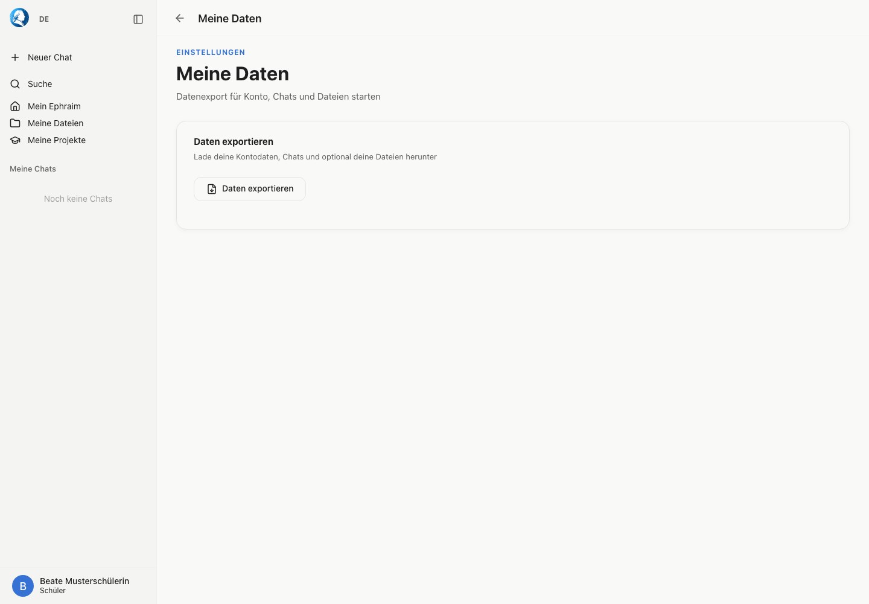869x604 pixels.
Task: Click the large 'Meine Daten' page heading
Action: coord(232,74)
